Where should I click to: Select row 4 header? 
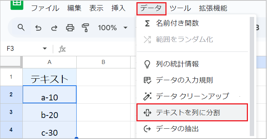click(x=11, y=130)
